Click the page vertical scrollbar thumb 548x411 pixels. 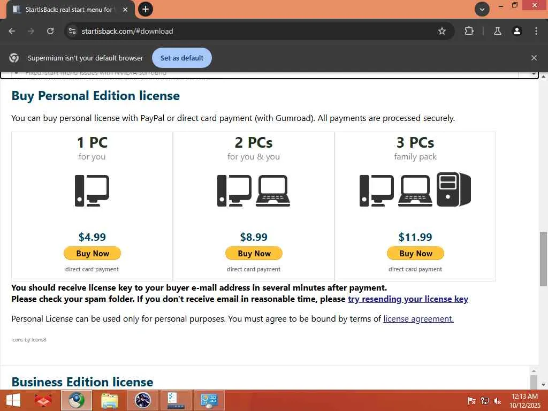[543, 258]
